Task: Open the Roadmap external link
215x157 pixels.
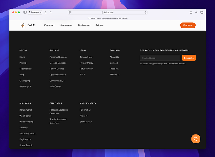Action: click(x=25, y=87)
